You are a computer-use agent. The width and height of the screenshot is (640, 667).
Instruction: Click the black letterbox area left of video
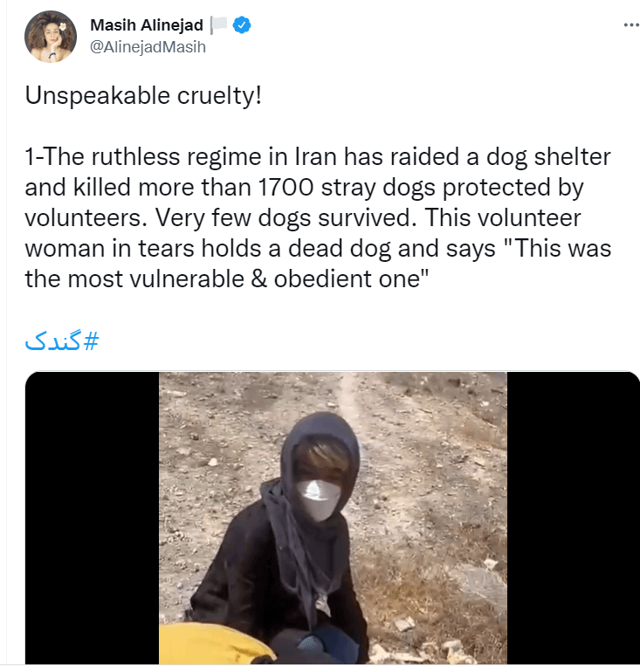coord(92,518)
